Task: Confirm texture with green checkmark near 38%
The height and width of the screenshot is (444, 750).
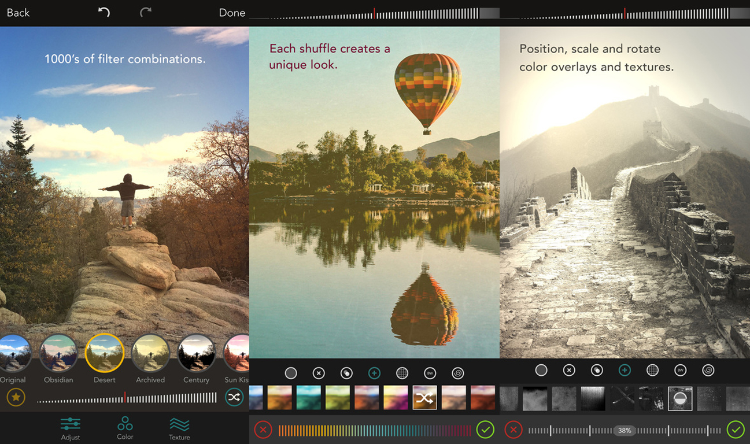Action: [x=735, y=430]
